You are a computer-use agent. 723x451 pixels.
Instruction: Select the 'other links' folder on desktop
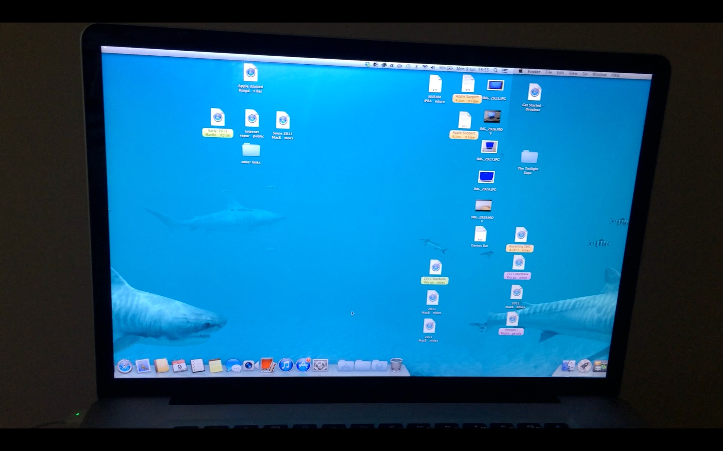pyautogui.click(x=251, y=150)
